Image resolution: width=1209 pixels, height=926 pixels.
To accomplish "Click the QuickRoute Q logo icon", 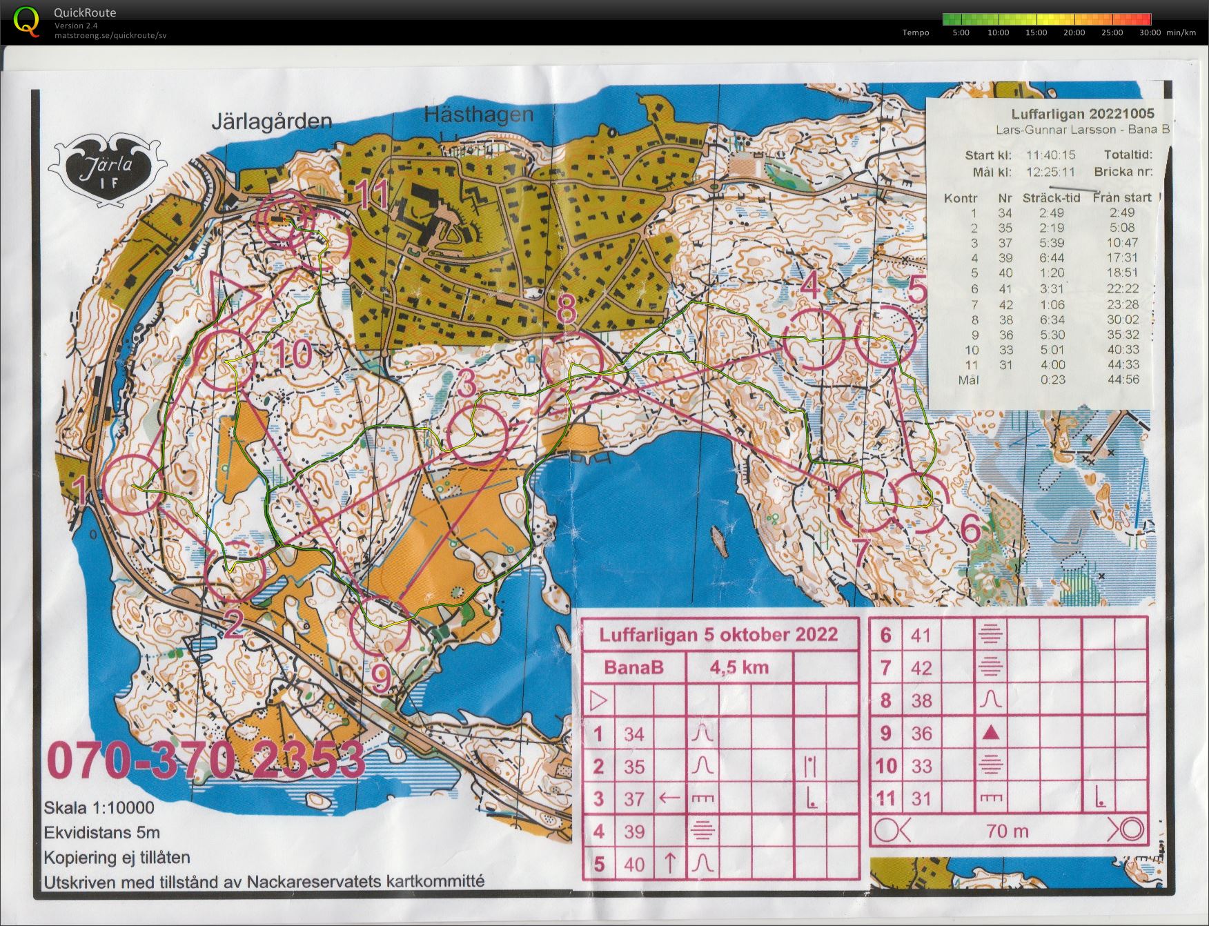I will pos(26,21).
